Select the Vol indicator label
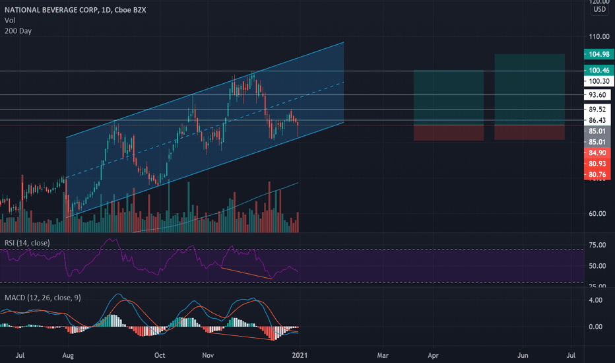 10,20
